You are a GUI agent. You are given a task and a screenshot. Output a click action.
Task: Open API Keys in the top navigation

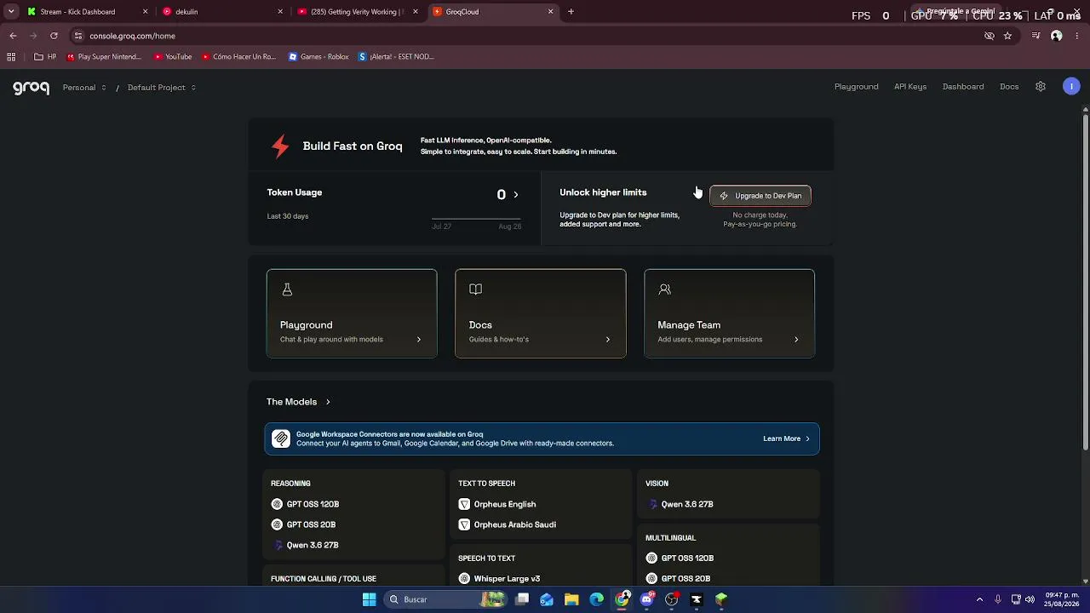pos(910,87)
